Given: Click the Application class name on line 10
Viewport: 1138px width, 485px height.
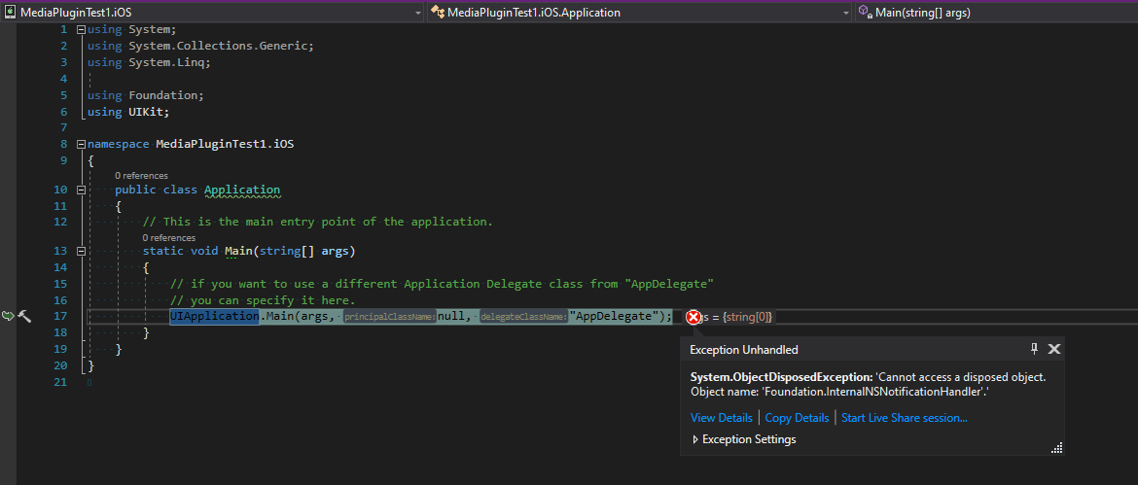Looking at the screenshot, I should (x=242, y=190).
